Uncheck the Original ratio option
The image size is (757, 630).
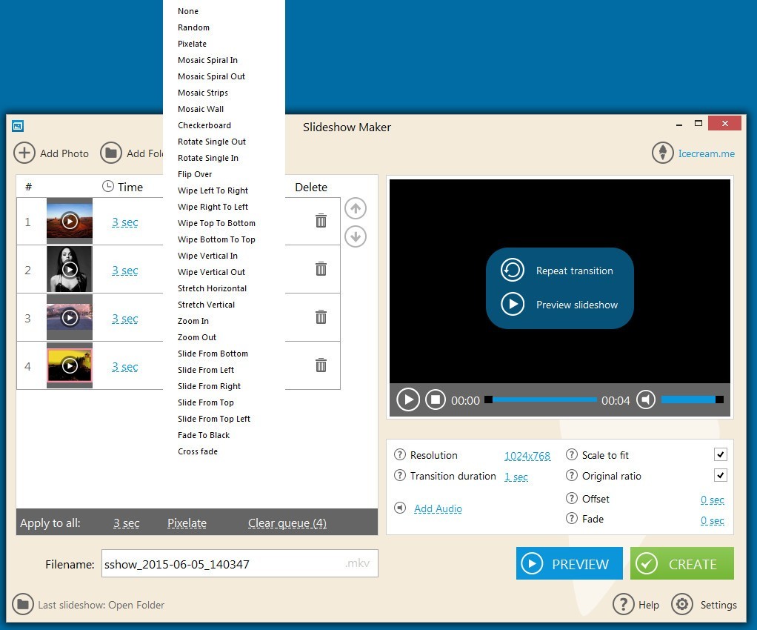click(719, 475)
